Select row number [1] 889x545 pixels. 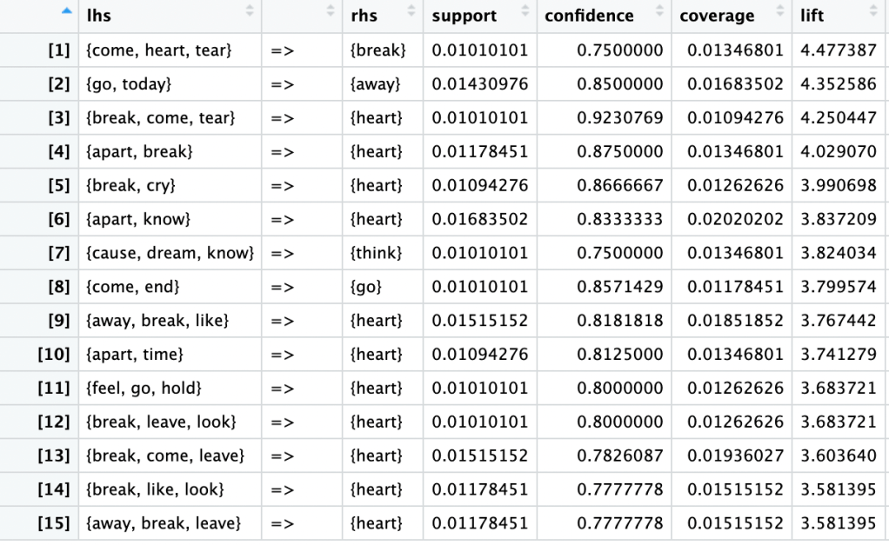pyautogui.click(x=59, y=50)
